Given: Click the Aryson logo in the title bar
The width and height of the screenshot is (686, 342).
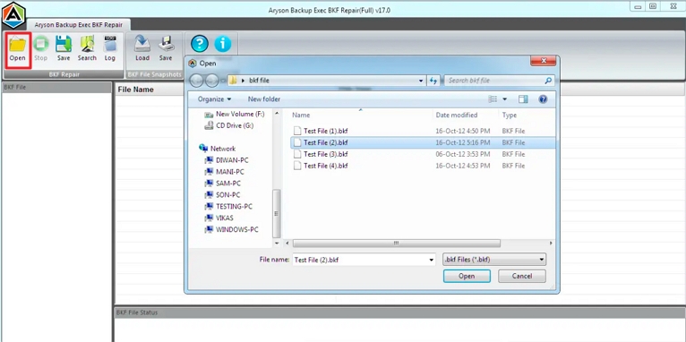Looking at the screenshot, I should click(13, 15).
